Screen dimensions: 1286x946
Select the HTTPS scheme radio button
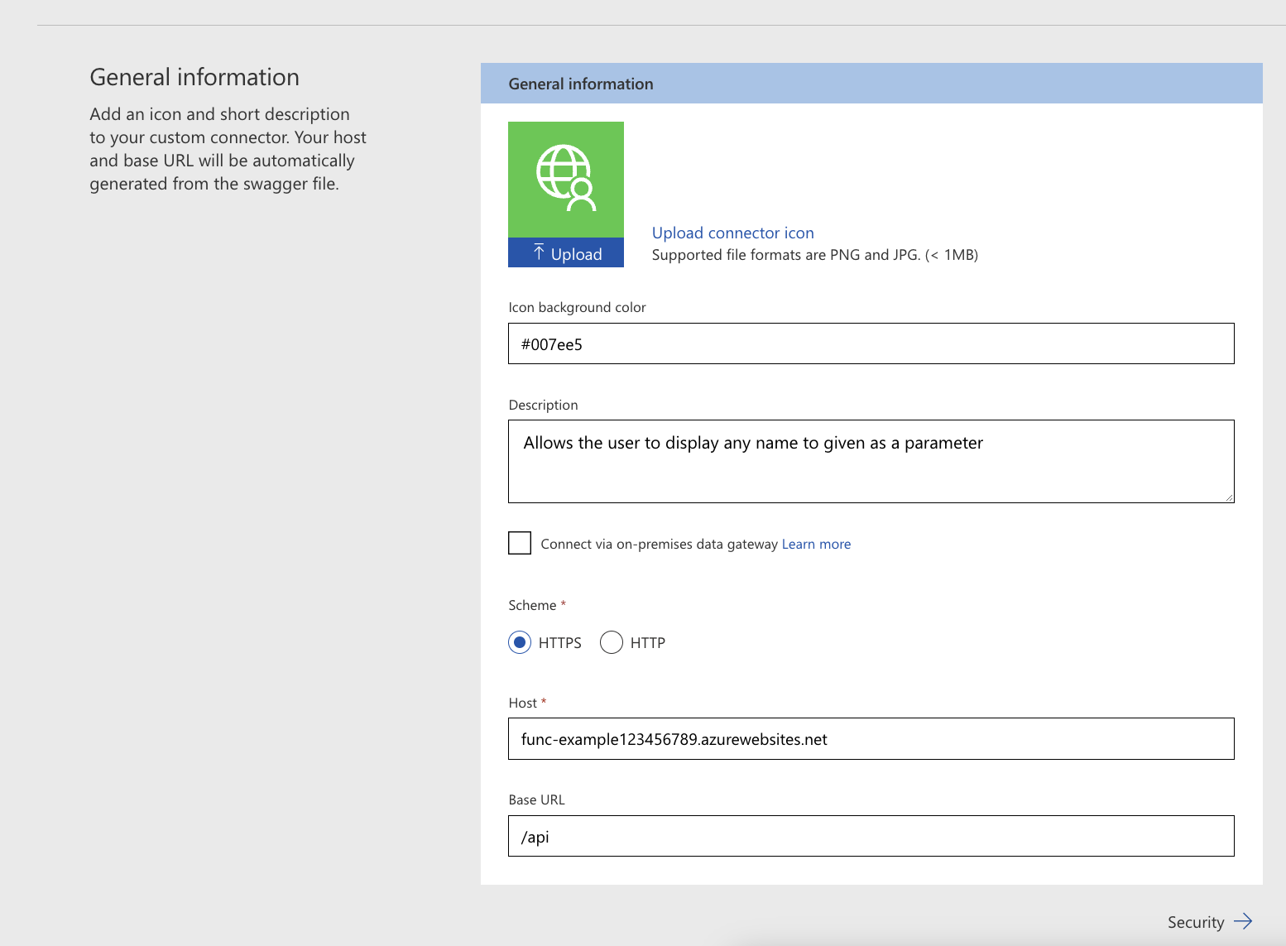[520, 642]
